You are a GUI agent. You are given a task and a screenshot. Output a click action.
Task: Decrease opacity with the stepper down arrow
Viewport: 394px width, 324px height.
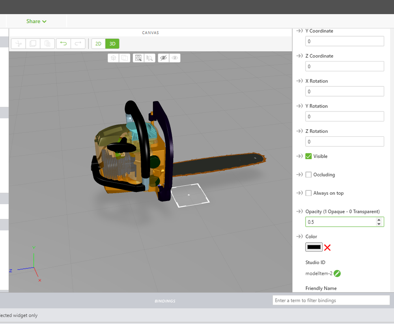(379, 224)
